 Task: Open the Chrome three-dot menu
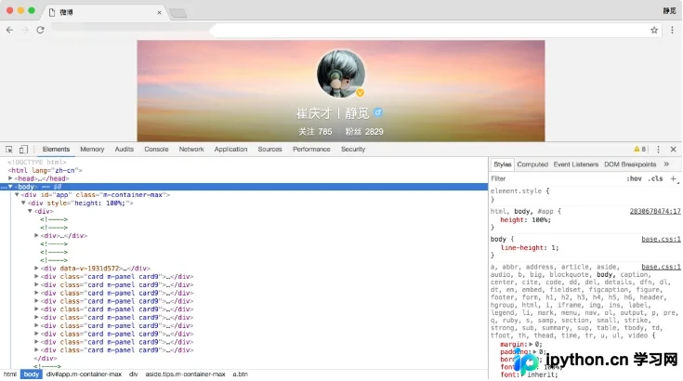[x=672, y=30]
